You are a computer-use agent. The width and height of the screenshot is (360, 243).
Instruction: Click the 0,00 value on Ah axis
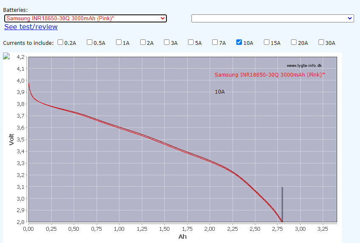click(x=28, y=229)
